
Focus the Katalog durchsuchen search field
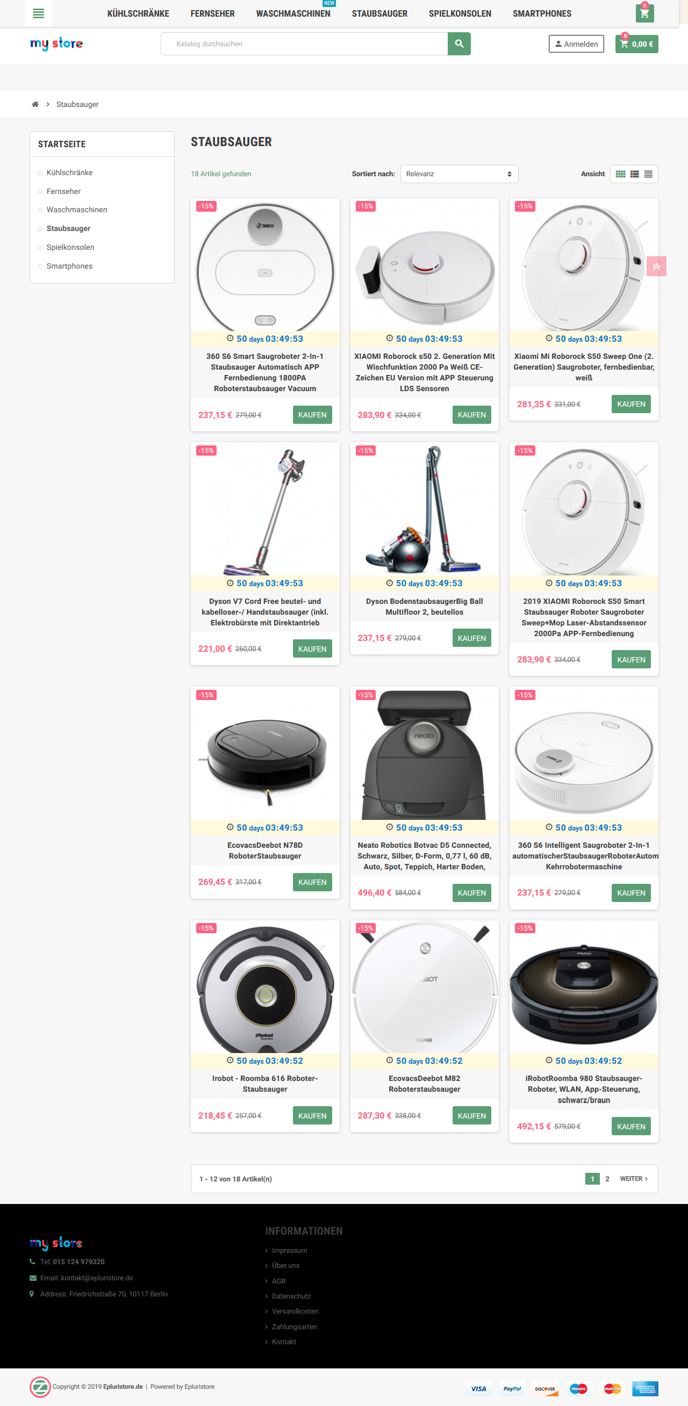point(304,44)
